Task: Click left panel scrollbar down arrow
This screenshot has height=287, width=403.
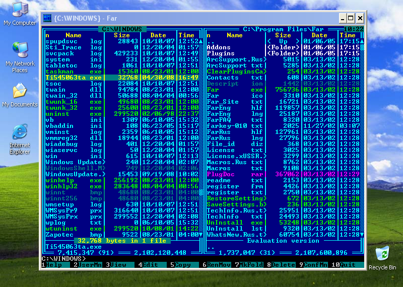Action: coord(200,235)
